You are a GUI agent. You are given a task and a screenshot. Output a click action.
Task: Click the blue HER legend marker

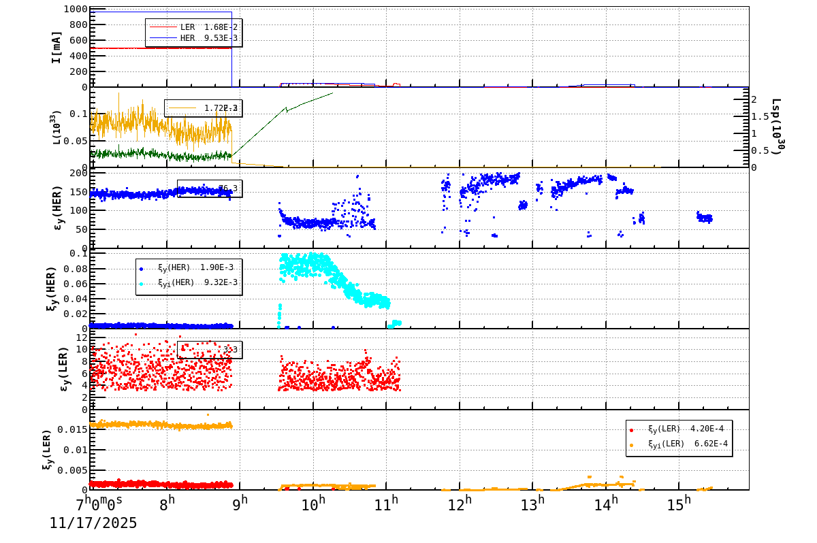163,37
